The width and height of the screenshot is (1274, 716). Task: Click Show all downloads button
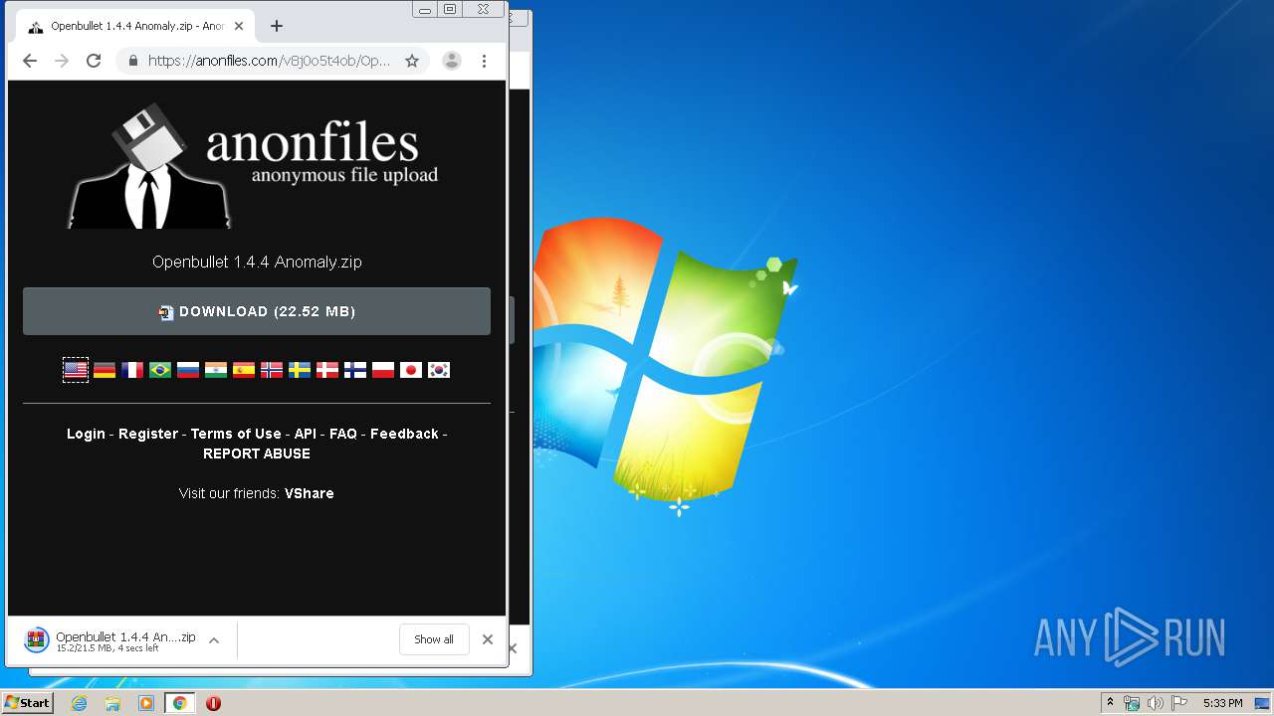pos(434,639)
